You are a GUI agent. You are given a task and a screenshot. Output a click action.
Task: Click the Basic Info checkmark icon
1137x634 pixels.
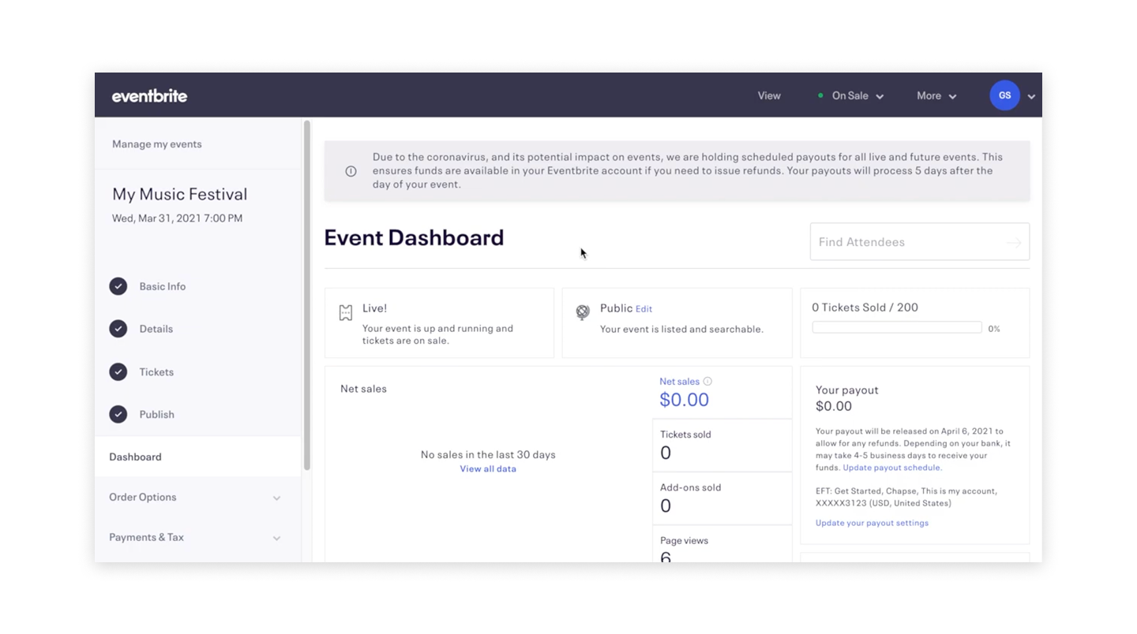coord(118,286)
